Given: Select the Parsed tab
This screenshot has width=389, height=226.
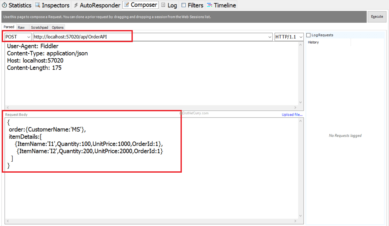Looking at the screenshot, I should [9, 27].
